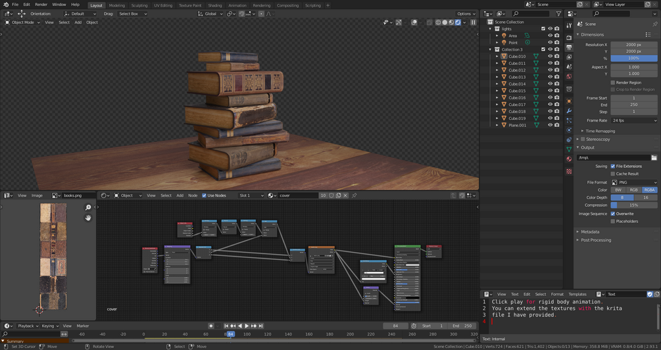Screen dimensions: 661x350
Task: Pin the Scene properties panel
Action: tap(654, 24)
